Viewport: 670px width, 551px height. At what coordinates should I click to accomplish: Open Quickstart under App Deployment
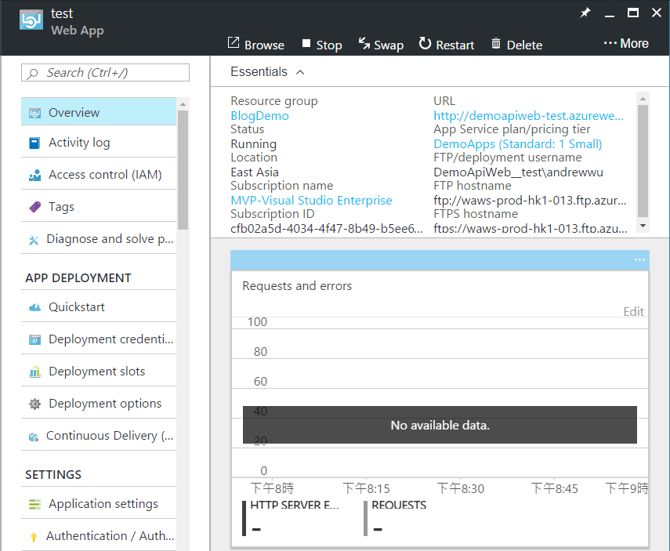76,307
